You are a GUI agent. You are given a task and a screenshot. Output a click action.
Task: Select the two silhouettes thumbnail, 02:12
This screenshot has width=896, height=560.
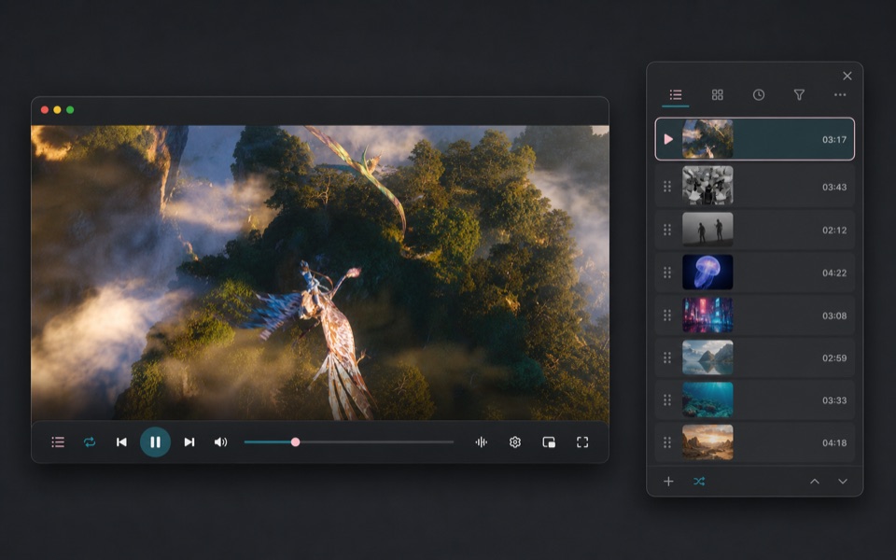click(707, 230)
